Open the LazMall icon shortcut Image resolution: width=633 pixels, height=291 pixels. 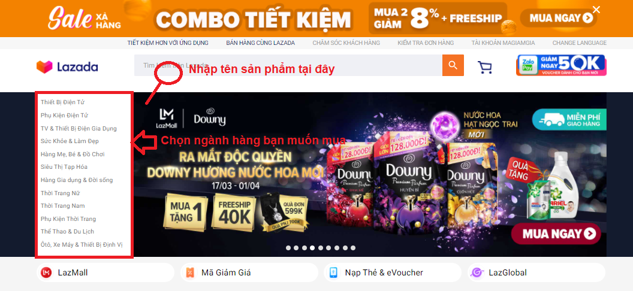(x=47, y=272)
